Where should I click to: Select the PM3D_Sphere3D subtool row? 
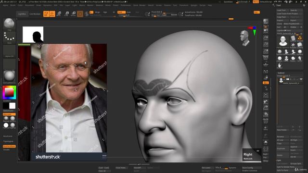coord(290,81)
